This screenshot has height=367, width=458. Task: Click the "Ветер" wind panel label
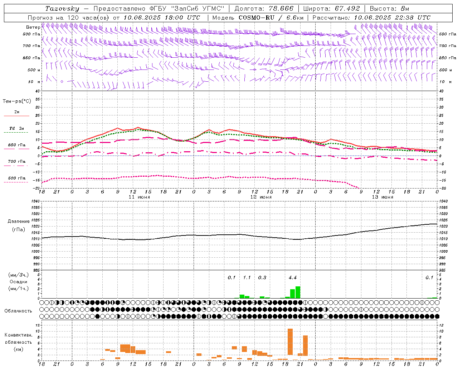point(33,27)
